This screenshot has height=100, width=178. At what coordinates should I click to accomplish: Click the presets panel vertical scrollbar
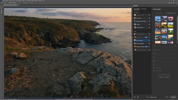177,28
